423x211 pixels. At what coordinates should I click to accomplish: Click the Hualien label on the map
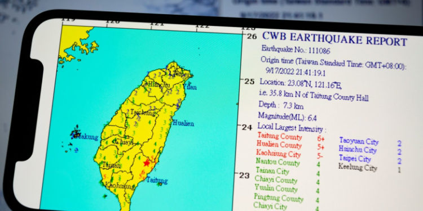[x=183, y=123]
